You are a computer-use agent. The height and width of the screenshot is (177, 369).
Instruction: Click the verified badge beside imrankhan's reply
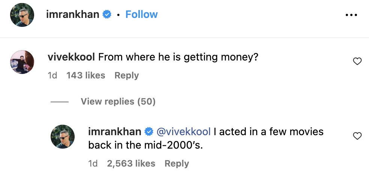[148, 132]
